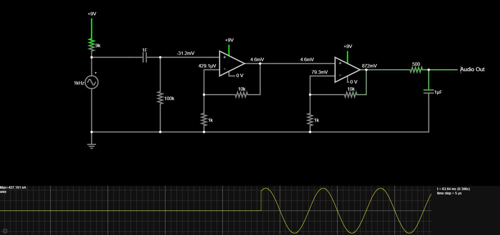Click the Audio Out labeled node
Viewport: 500px width, 235px height.
point(472,69)
